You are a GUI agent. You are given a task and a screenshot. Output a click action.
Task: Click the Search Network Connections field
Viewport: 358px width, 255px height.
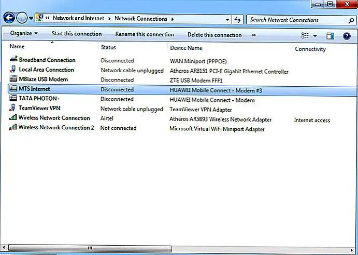(x=295, y=20)
